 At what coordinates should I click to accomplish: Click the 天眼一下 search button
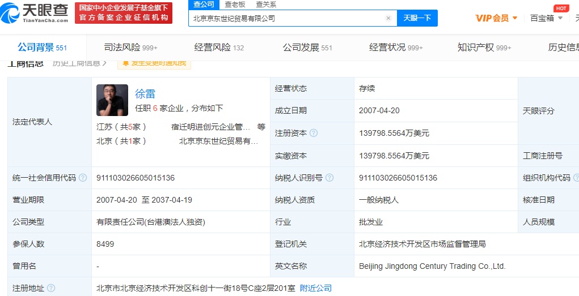[x=417, y=18]
